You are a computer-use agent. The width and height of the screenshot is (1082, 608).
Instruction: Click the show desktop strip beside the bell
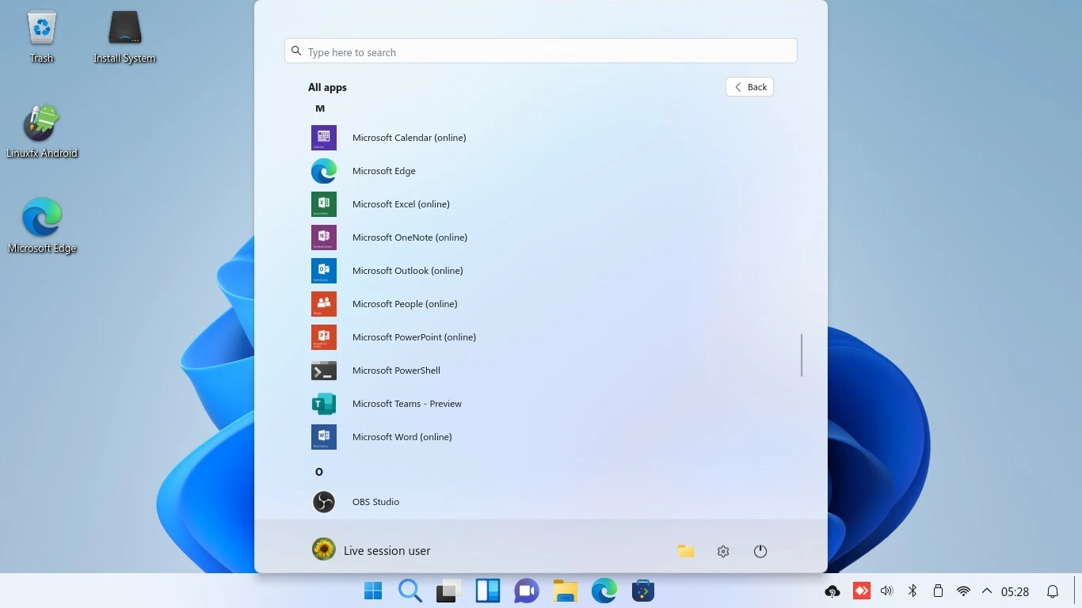[x=1076, y=591]
